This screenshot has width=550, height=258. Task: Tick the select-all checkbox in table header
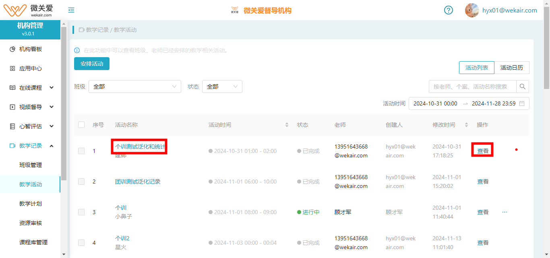point(81,125)
